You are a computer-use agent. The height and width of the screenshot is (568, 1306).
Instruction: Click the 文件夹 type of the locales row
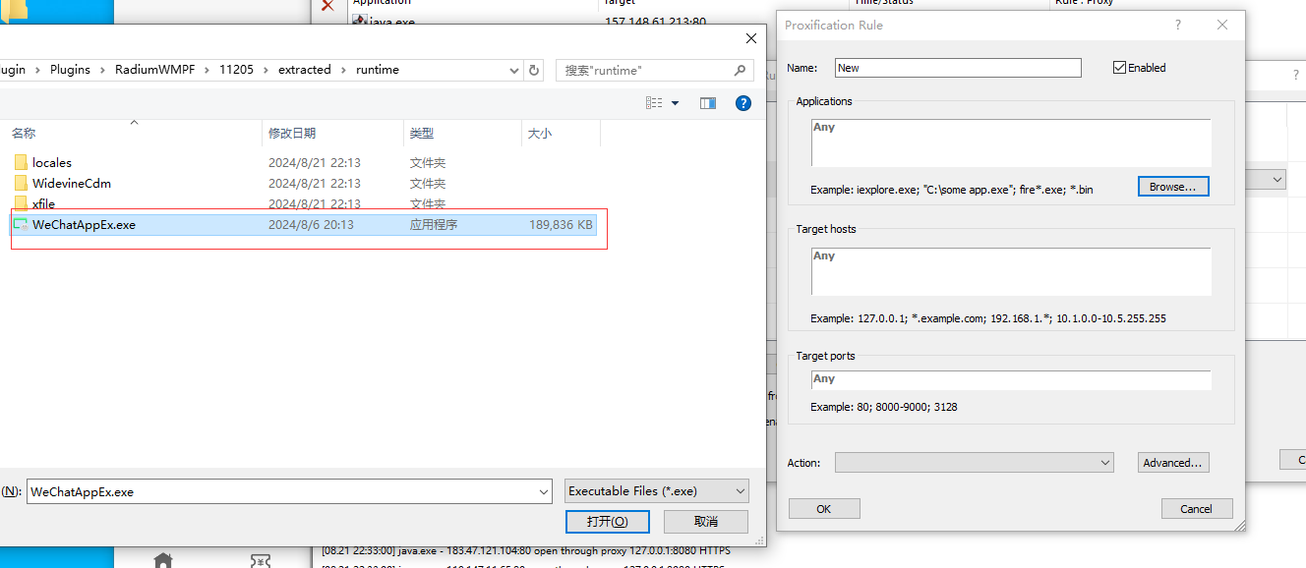pyautogui.click(x=428, y=162)
